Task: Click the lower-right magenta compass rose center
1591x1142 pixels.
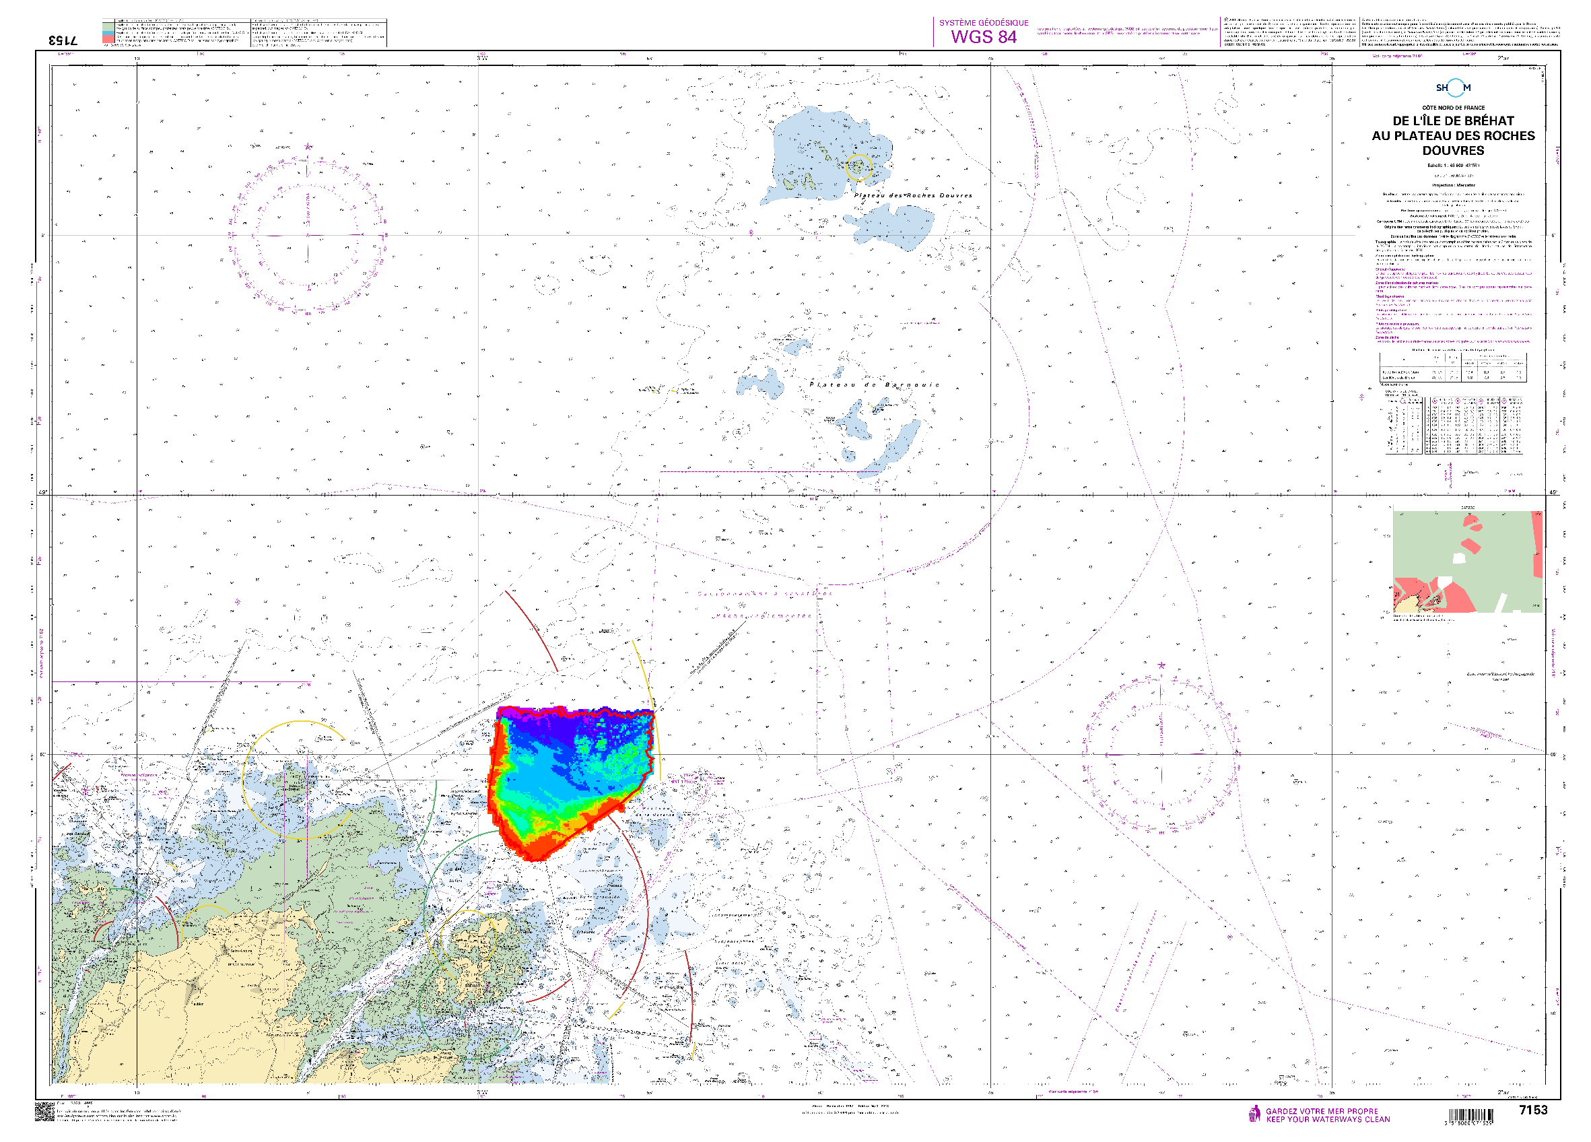Action: [x=1161, y=754]
